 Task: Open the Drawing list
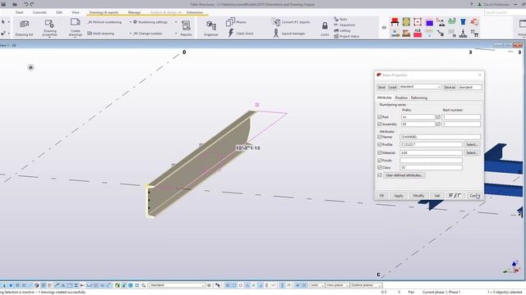tap(24, 28)
